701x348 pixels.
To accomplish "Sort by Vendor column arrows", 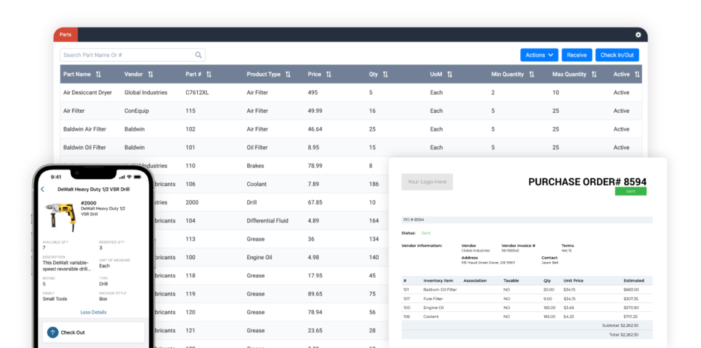I will (151, 74).
